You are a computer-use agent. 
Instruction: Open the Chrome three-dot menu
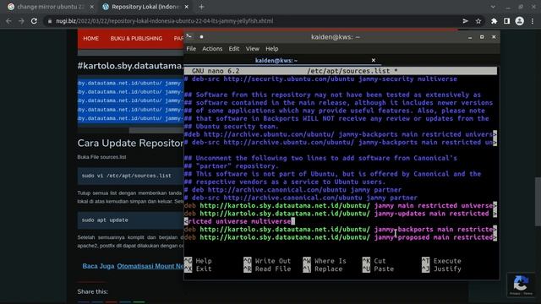click(533, 21)
